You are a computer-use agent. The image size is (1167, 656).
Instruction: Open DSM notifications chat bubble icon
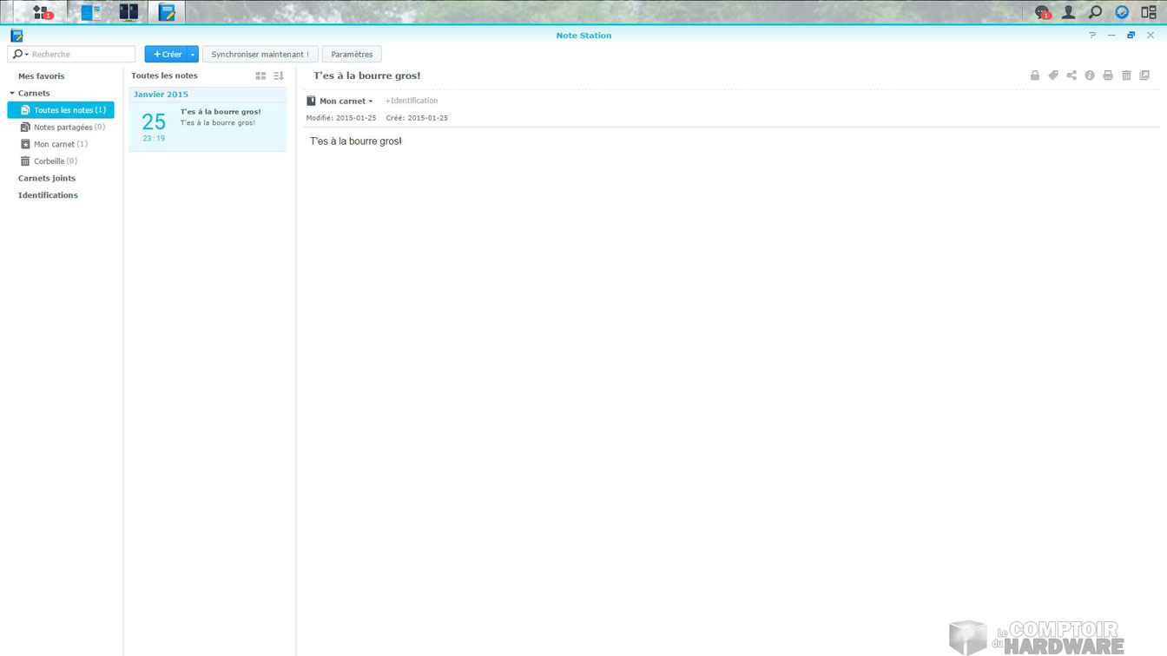pos(1042,12)
